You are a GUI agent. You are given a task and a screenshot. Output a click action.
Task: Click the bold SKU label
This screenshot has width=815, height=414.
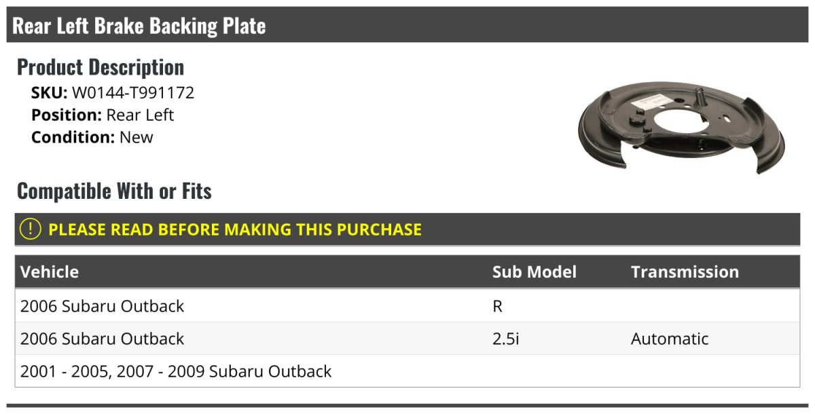50,93
